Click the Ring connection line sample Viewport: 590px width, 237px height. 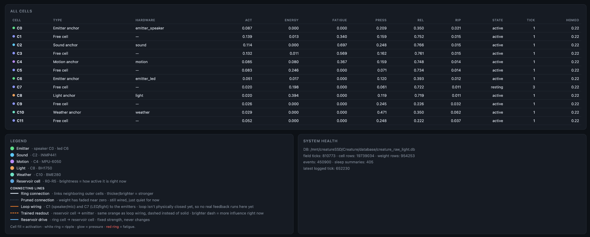coord(14,194)
